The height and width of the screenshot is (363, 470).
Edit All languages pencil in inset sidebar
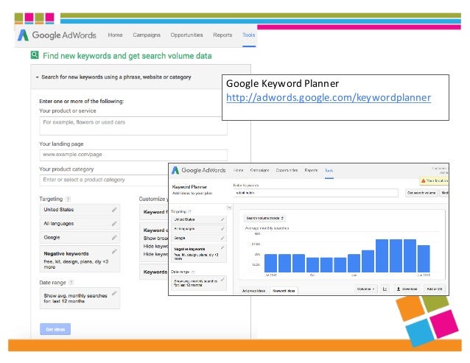222,229
